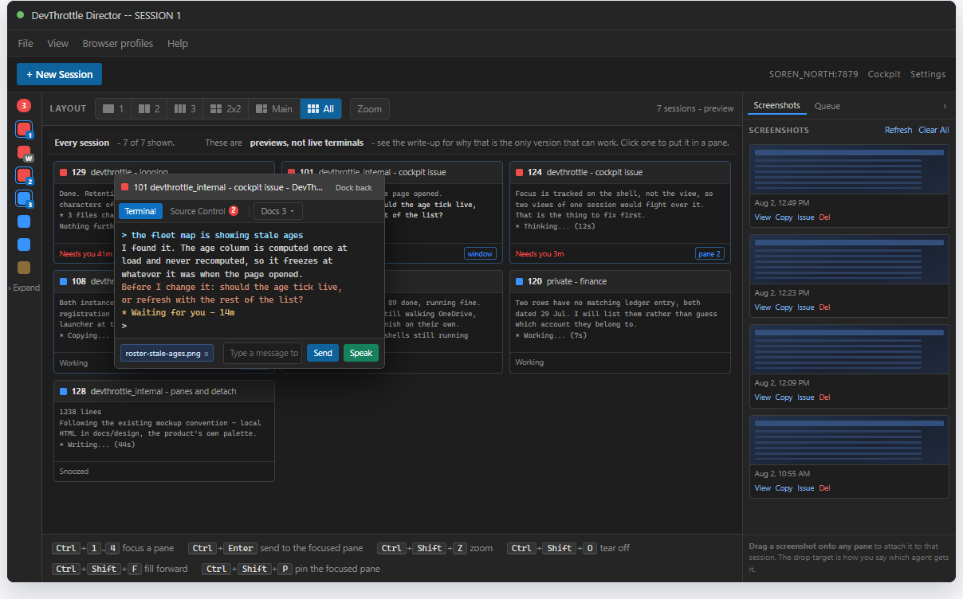Switch to three-pane layout 3
The width and height of the screenshot is (963, 599).
point(184,108)
